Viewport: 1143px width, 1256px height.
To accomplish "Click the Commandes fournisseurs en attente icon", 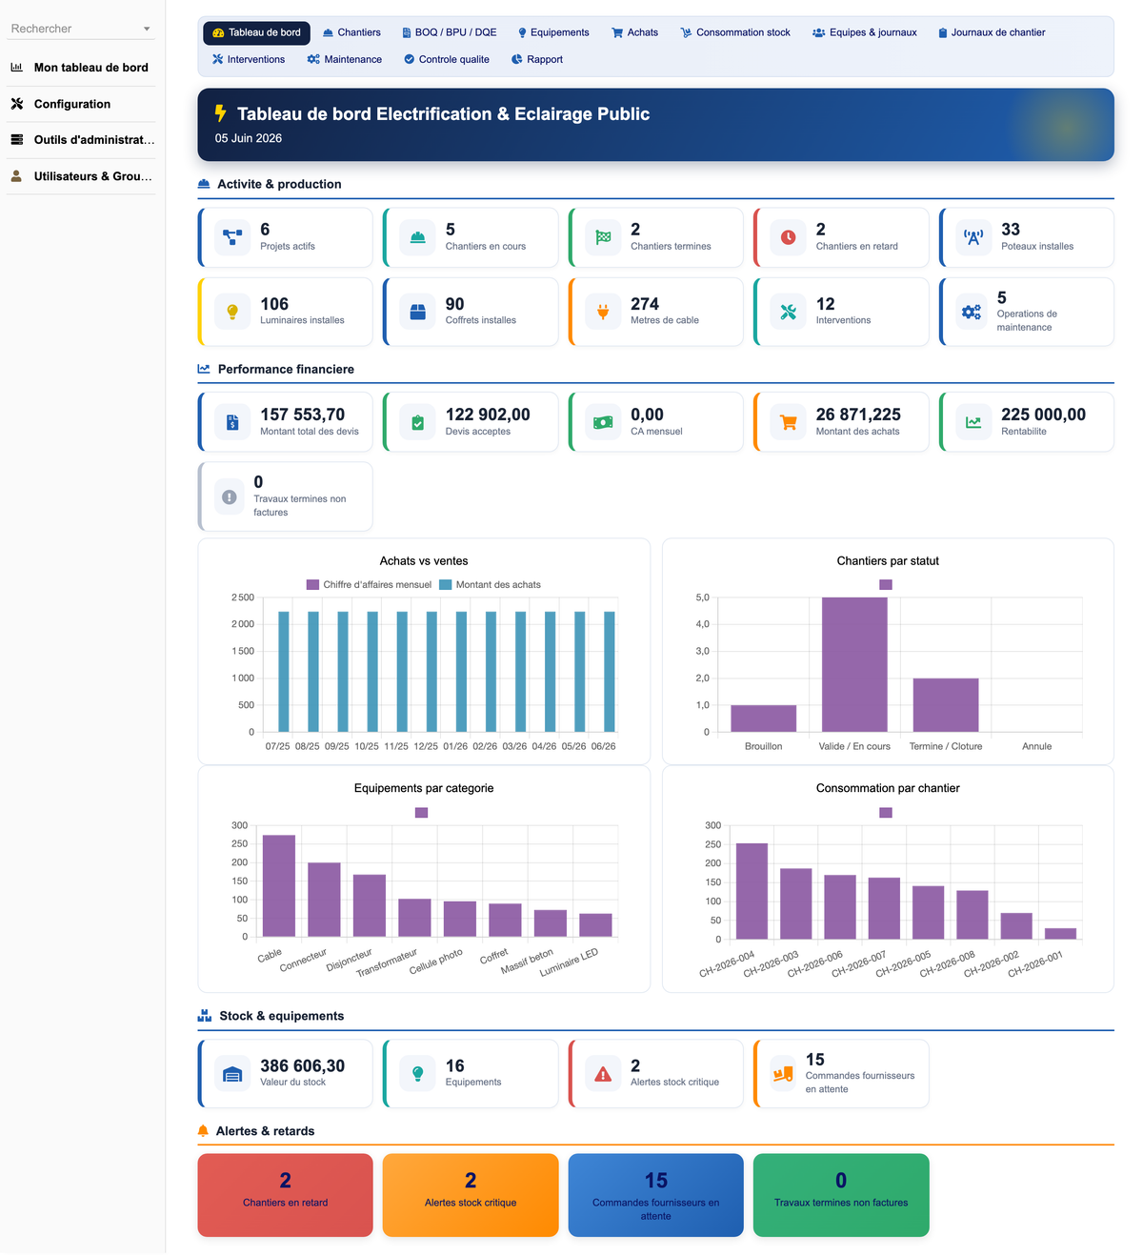I will (783, 1074).
